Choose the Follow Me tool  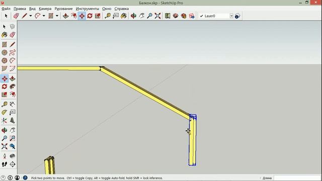(x=12, y=86)
